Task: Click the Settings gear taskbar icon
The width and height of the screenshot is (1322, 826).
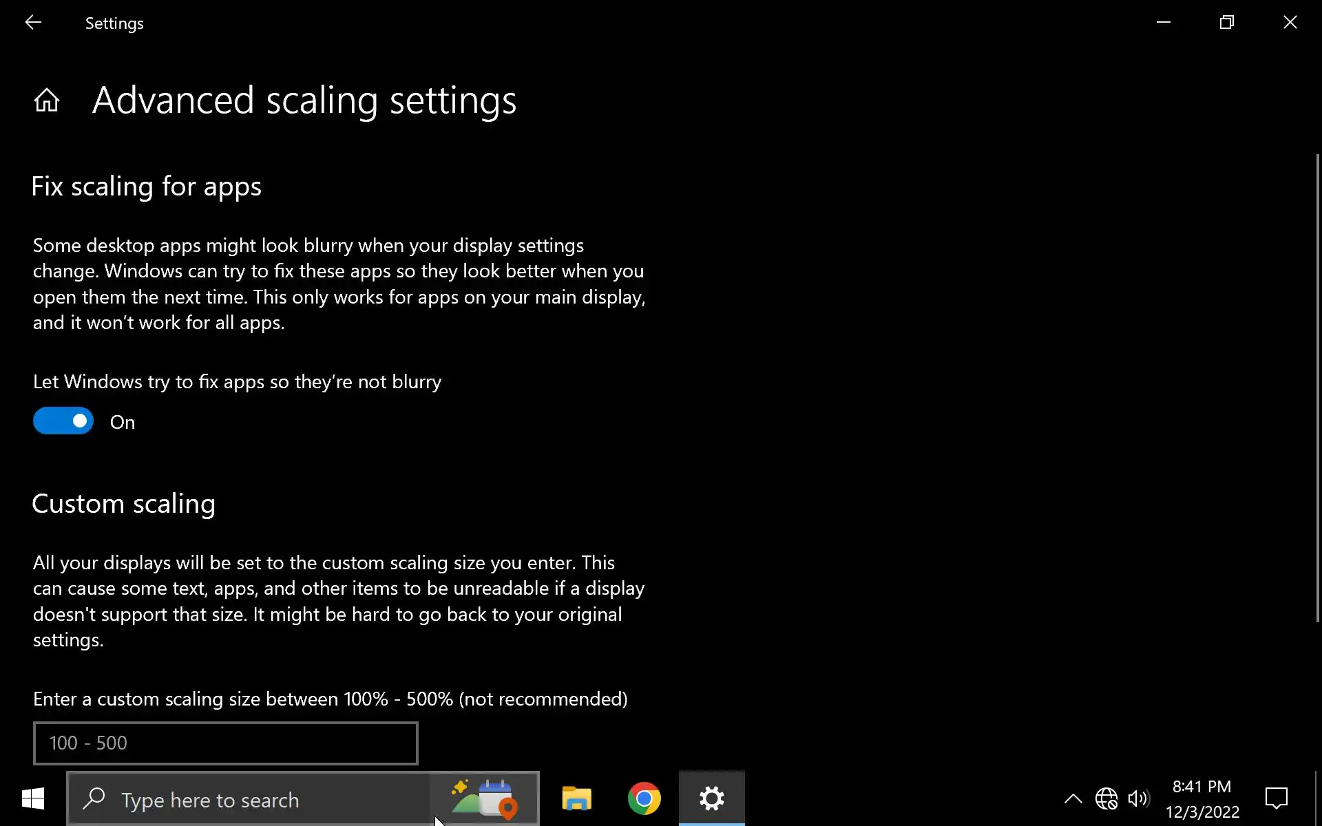Action: coord(711,798)
